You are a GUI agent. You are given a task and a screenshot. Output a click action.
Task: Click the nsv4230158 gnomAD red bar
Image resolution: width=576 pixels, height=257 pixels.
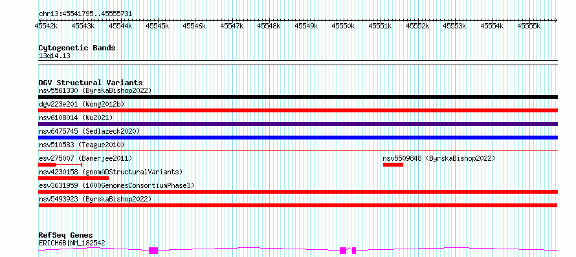click(x=74, y=178)
